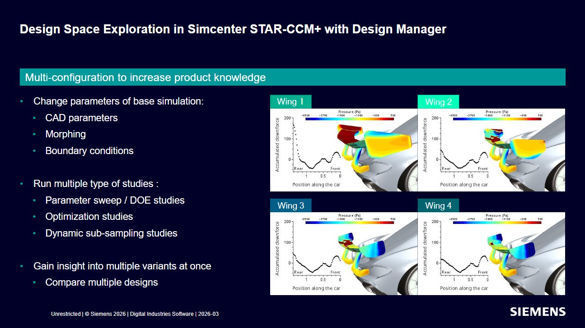Open the Wing 2 pressure simulation image

[x=491, y=150]
